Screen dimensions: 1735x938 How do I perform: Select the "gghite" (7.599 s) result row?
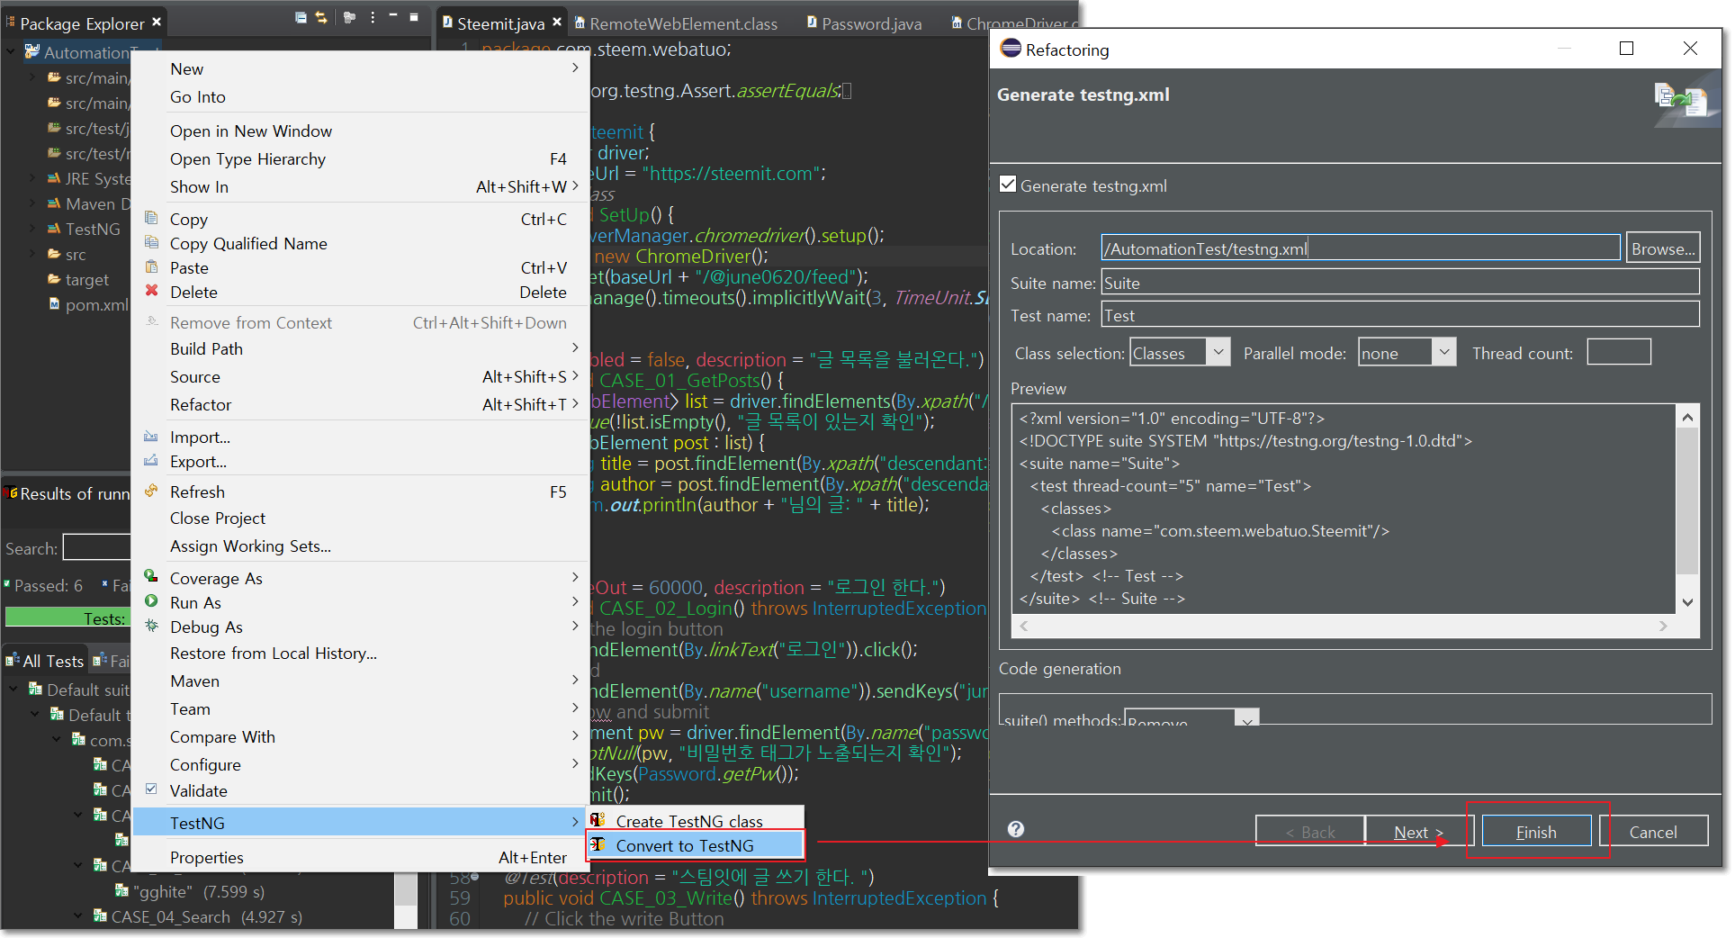pyautogui.click(x=189, y=891)
